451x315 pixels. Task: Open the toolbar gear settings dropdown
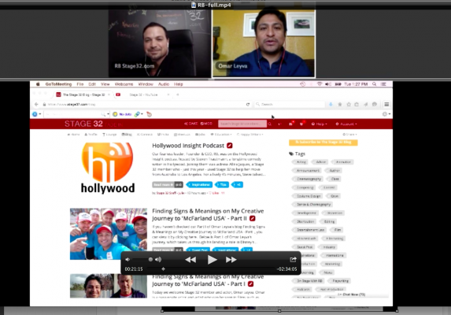[386, 114]
